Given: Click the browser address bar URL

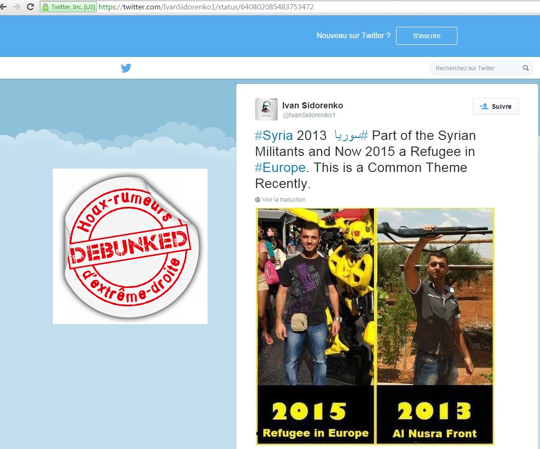Looking at the screenshot, I should (x=206, y=7).
